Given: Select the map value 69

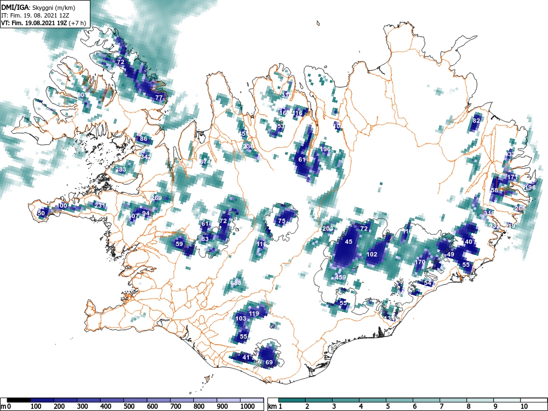Looking at the screenshot, I should click(x=269, y=362).
